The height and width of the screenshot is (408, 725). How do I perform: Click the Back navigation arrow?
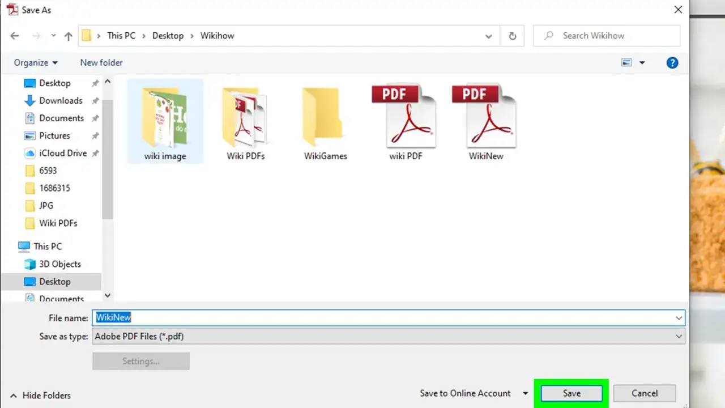15,36
